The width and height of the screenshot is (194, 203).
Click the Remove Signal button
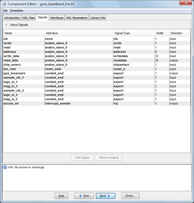click(x=109, y=157)
